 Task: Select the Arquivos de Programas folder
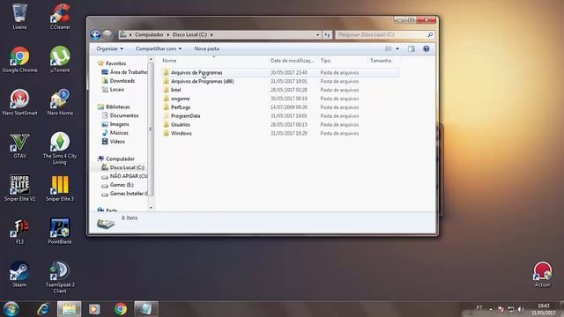pyautogui.click(x=280, y=72)
